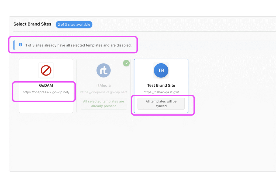The width and height of the screenshot is (276, 174).
Task: Select the Test Brand Site title
Action: click(161, 86)
